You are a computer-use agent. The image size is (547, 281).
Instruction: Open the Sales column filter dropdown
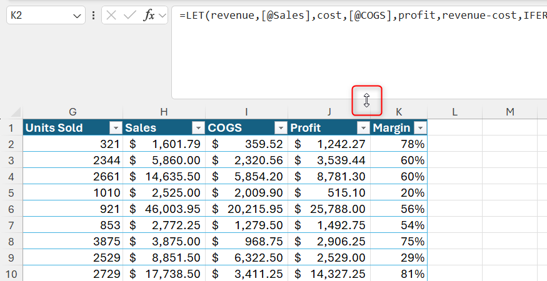[x=199, y=128]
